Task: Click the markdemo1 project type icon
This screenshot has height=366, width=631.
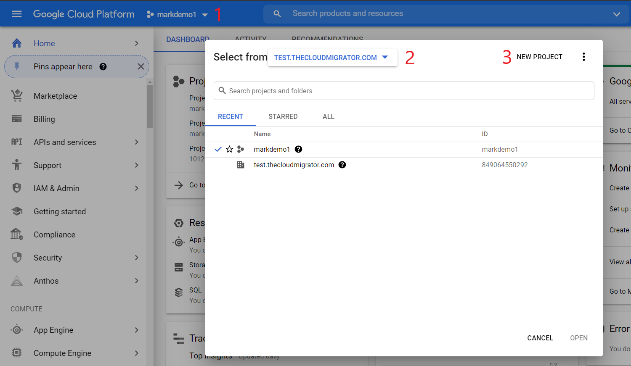Action: pos(241,149)
